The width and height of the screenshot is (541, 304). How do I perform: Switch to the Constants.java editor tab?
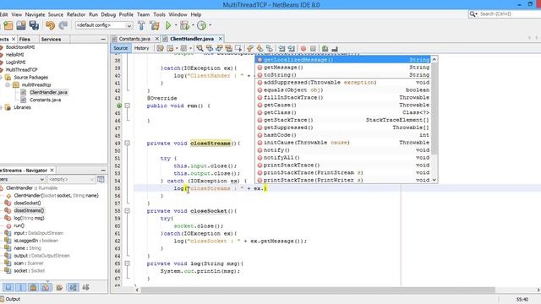point(134,39)
